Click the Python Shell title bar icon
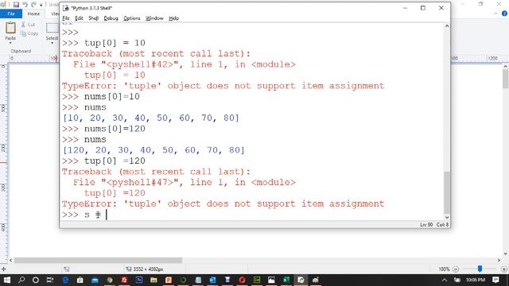Viewport: 509px width, 286px height. [66, 8]
